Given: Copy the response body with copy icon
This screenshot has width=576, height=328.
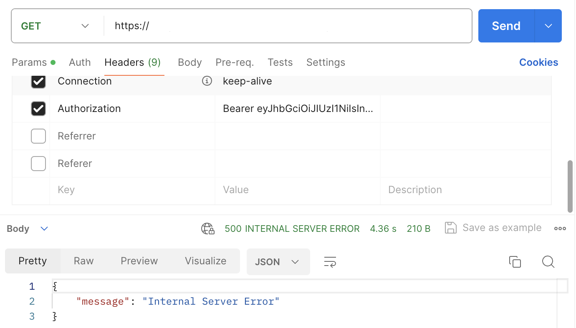Looking at the screenshot, I should (515, 262).
